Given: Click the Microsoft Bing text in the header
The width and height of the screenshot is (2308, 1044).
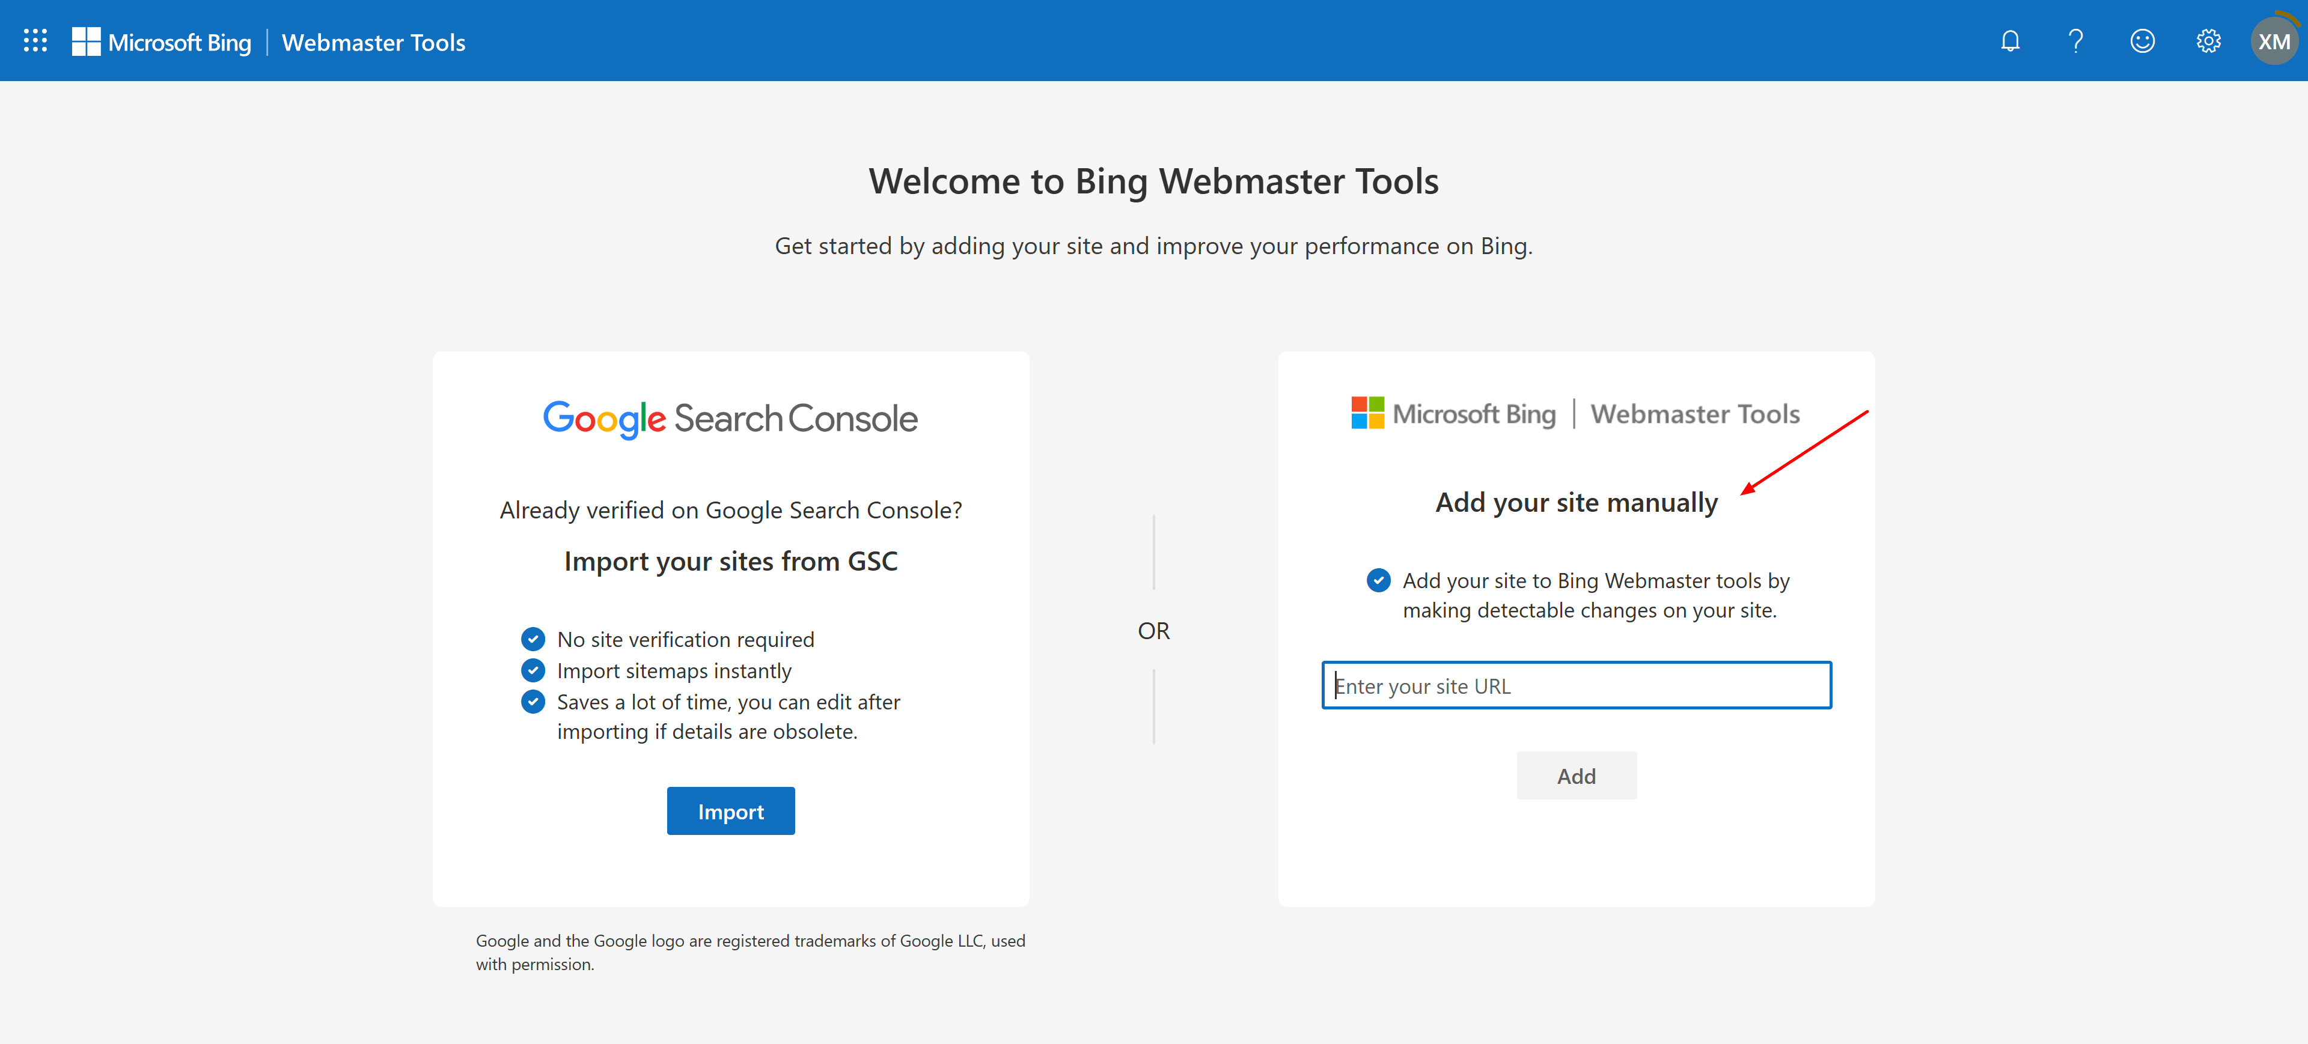Looking at the screenshot, I should tap(179, 42).
